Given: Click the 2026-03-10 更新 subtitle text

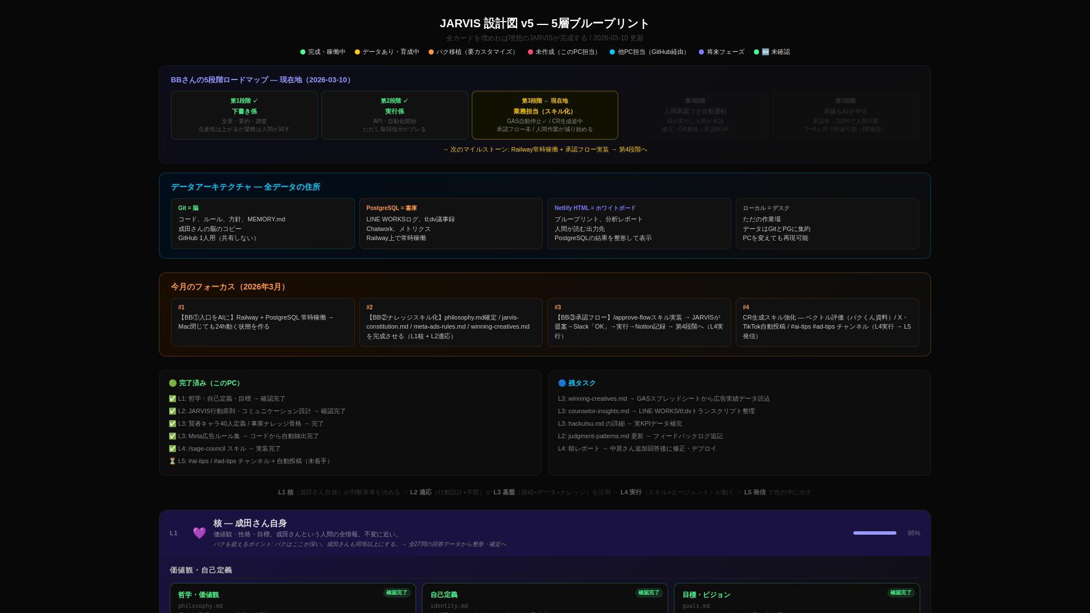Looking at the screenshot, I should click(618, 39).
